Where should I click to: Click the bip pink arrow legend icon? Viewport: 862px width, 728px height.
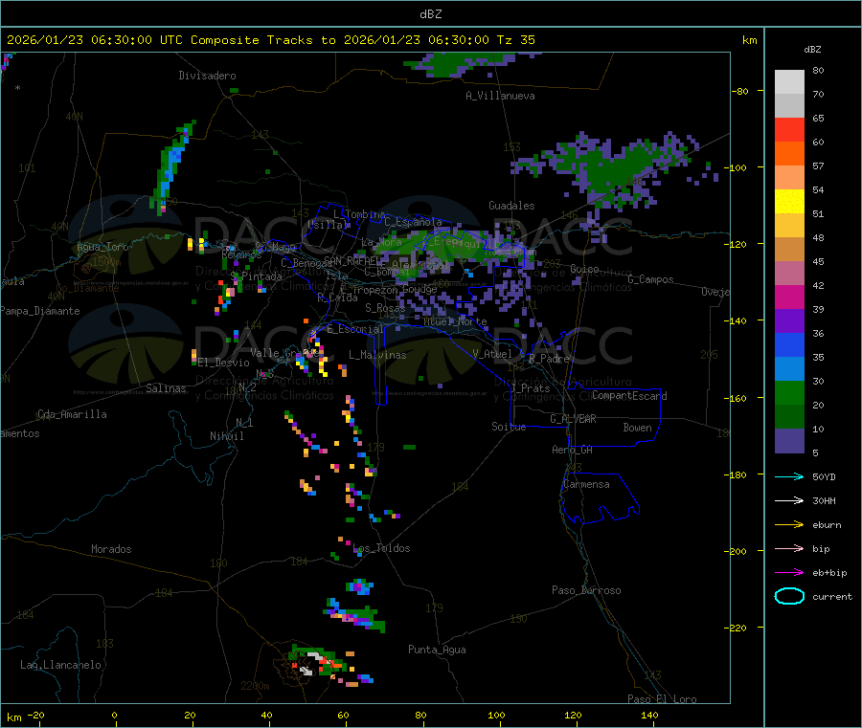(789, 548)
